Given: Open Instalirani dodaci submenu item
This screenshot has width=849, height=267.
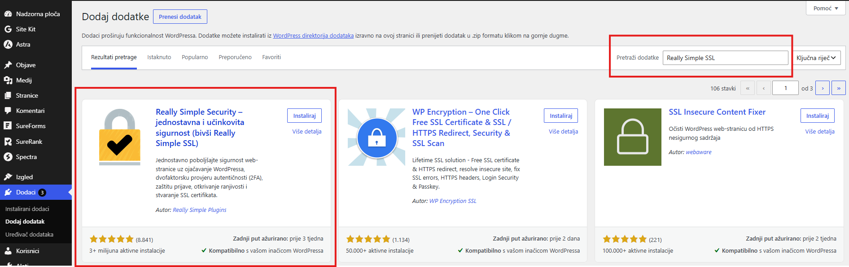Looking at the screenshot, I should [x=27, y=209].
